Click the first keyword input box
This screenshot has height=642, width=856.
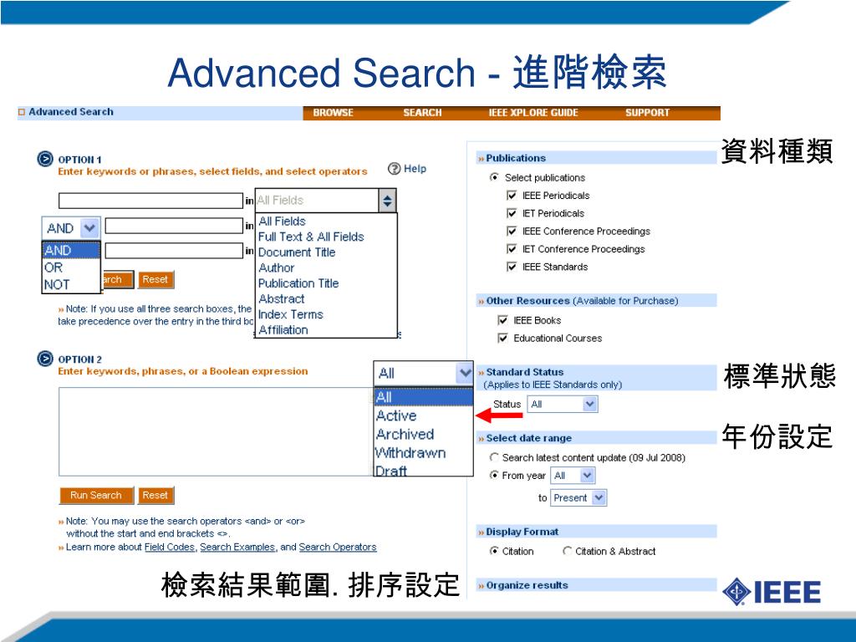coord(150,201)
